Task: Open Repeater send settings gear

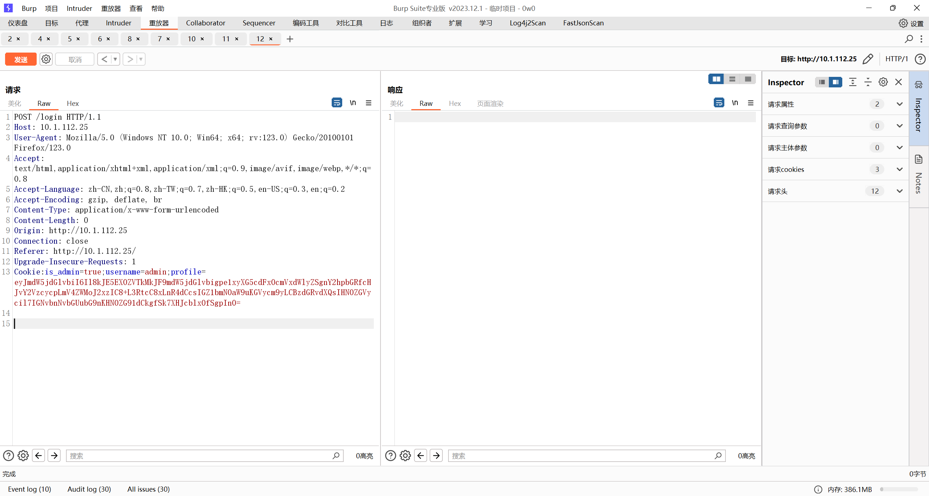Action: [x=46, y=59]
